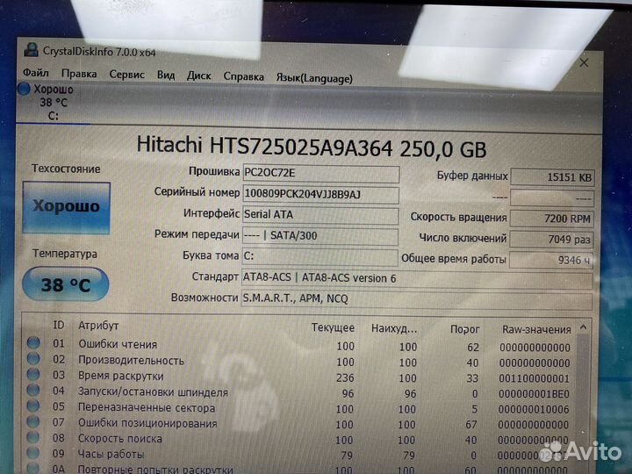Select the Переназначенные сектора attribute
632x474 pixels.
coord(298,408)
